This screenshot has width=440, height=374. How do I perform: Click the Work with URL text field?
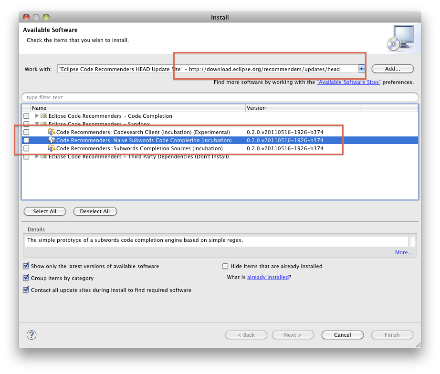point(208,69)
